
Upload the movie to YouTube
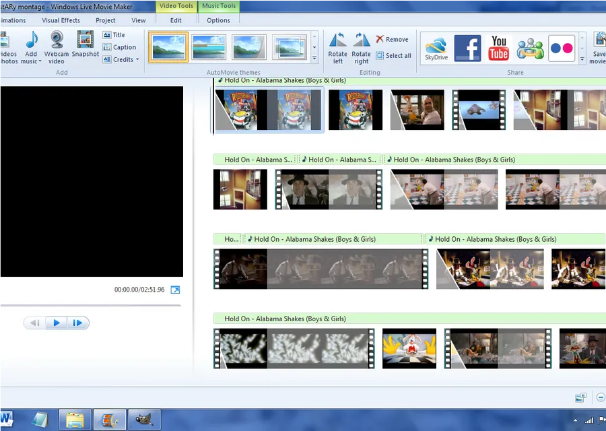click(498, 48)
